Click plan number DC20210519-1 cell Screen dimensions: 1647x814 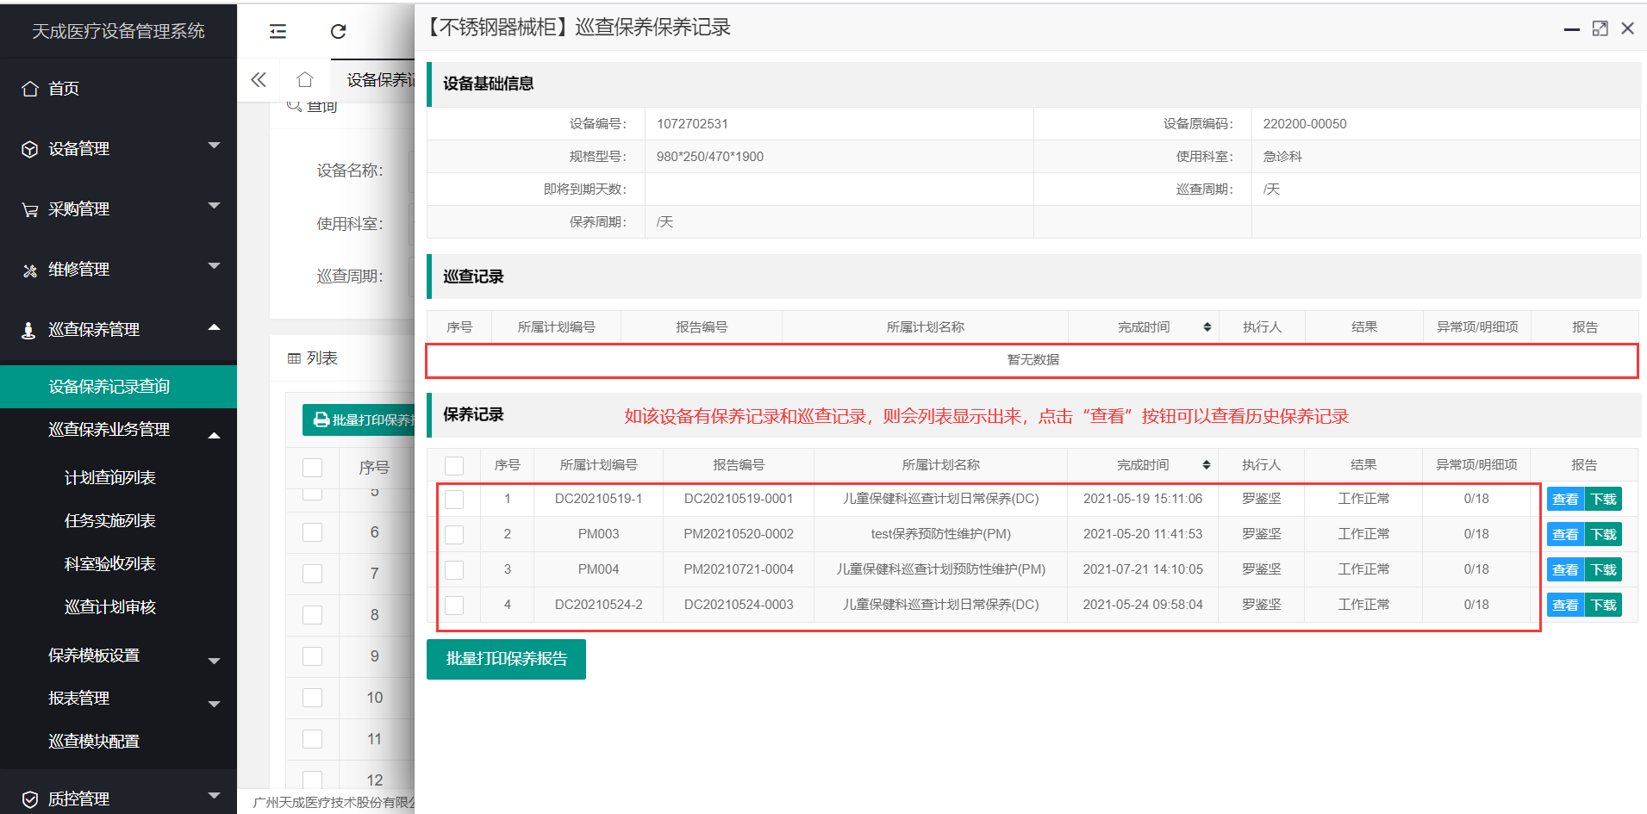(599, 499)
